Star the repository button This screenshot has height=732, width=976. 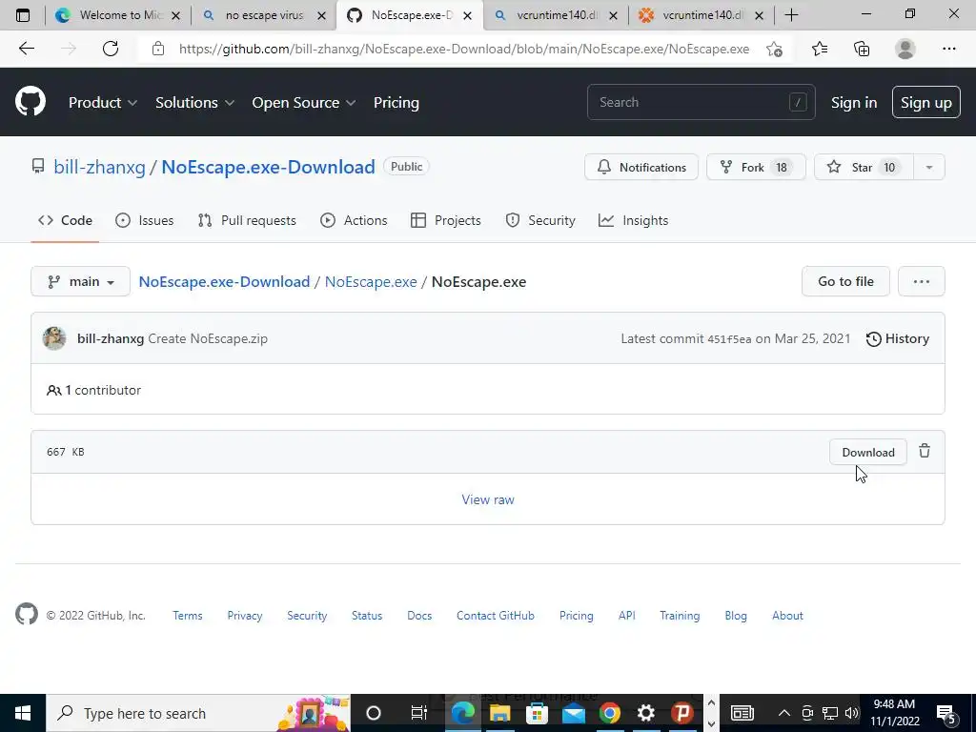pos(864,167)
